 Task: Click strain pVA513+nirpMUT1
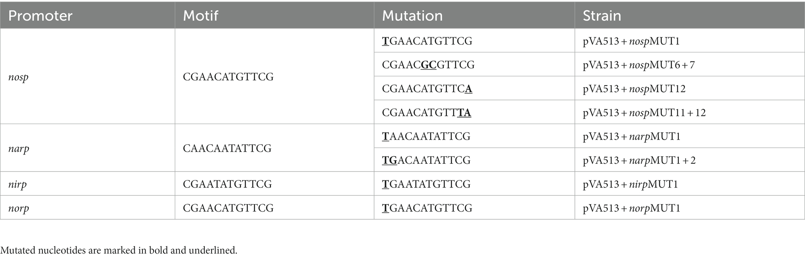[x=630, y=184]
